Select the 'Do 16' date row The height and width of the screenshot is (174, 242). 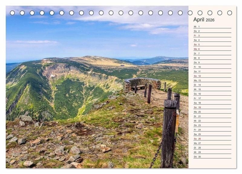coord(212,94)
